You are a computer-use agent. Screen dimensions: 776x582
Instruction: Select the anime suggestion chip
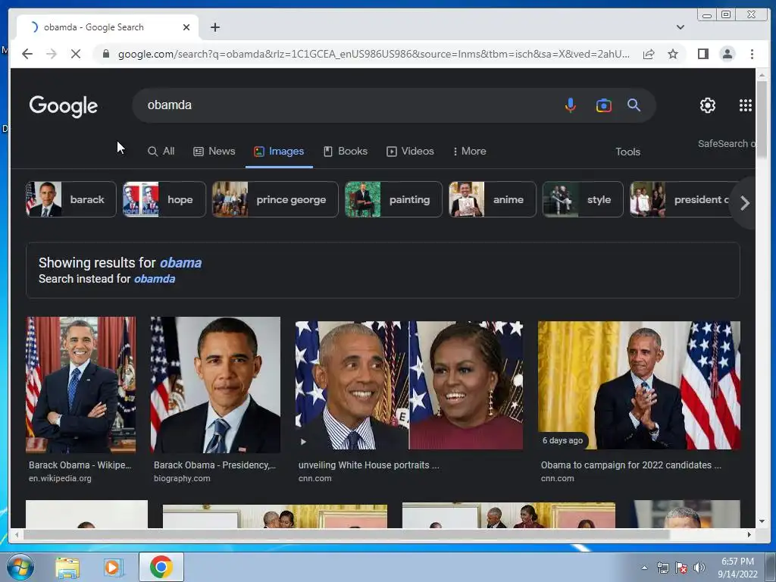point(493,199)
